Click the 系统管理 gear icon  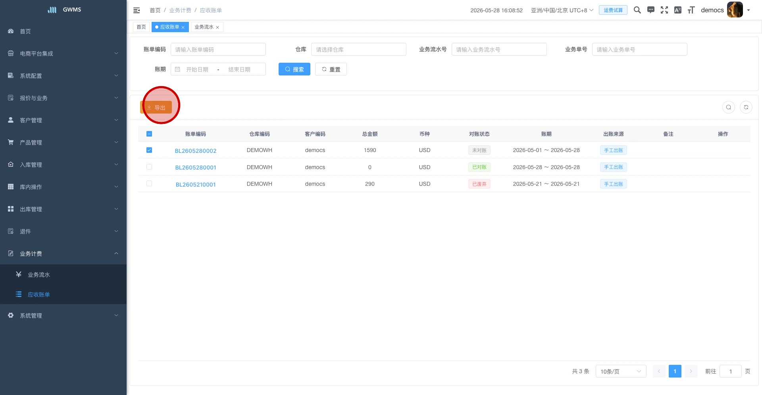11,315
